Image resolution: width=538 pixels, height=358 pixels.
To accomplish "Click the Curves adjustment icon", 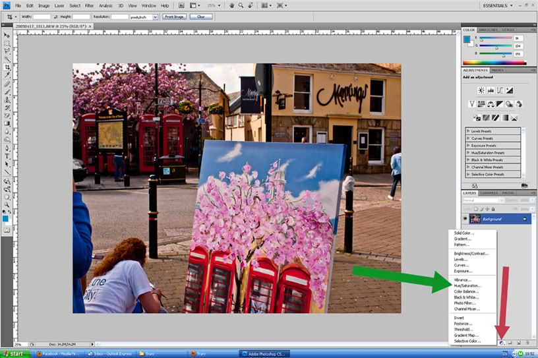I will tap(500, 90).
